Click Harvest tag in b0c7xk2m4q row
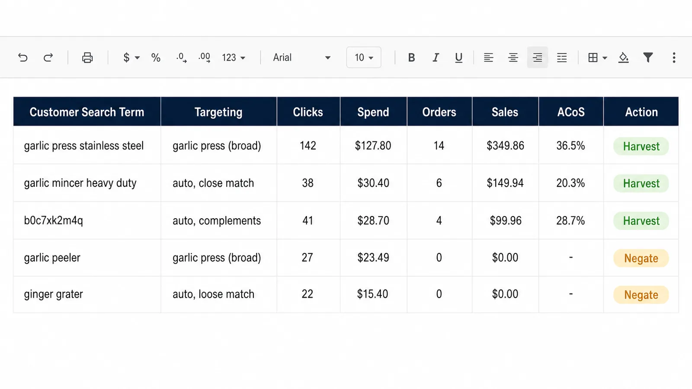Image resolution: width=692 pixels, height=389 pixels. [641, 221]
